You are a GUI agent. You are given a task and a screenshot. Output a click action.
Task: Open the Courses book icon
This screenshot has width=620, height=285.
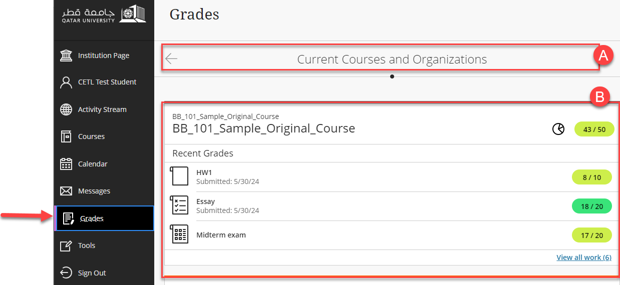click(66, 136)
